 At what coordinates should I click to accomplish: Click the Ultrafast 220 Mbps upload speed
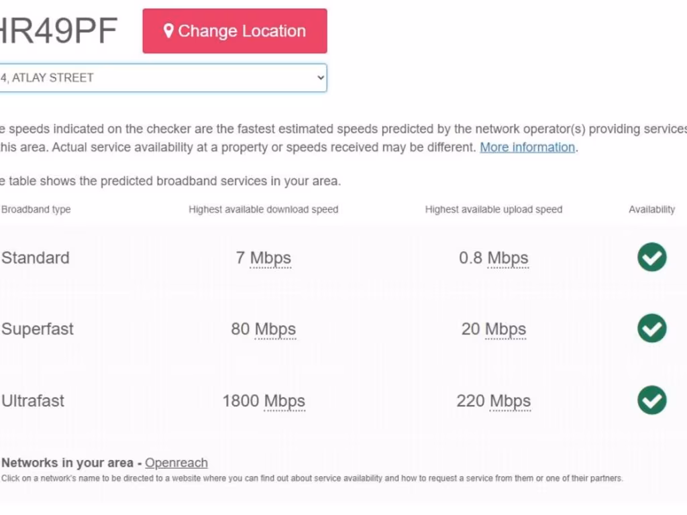coord(494,401)
